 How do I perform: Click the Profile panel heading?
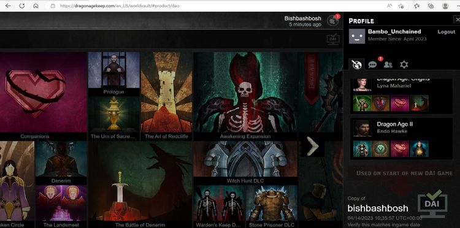361,21
